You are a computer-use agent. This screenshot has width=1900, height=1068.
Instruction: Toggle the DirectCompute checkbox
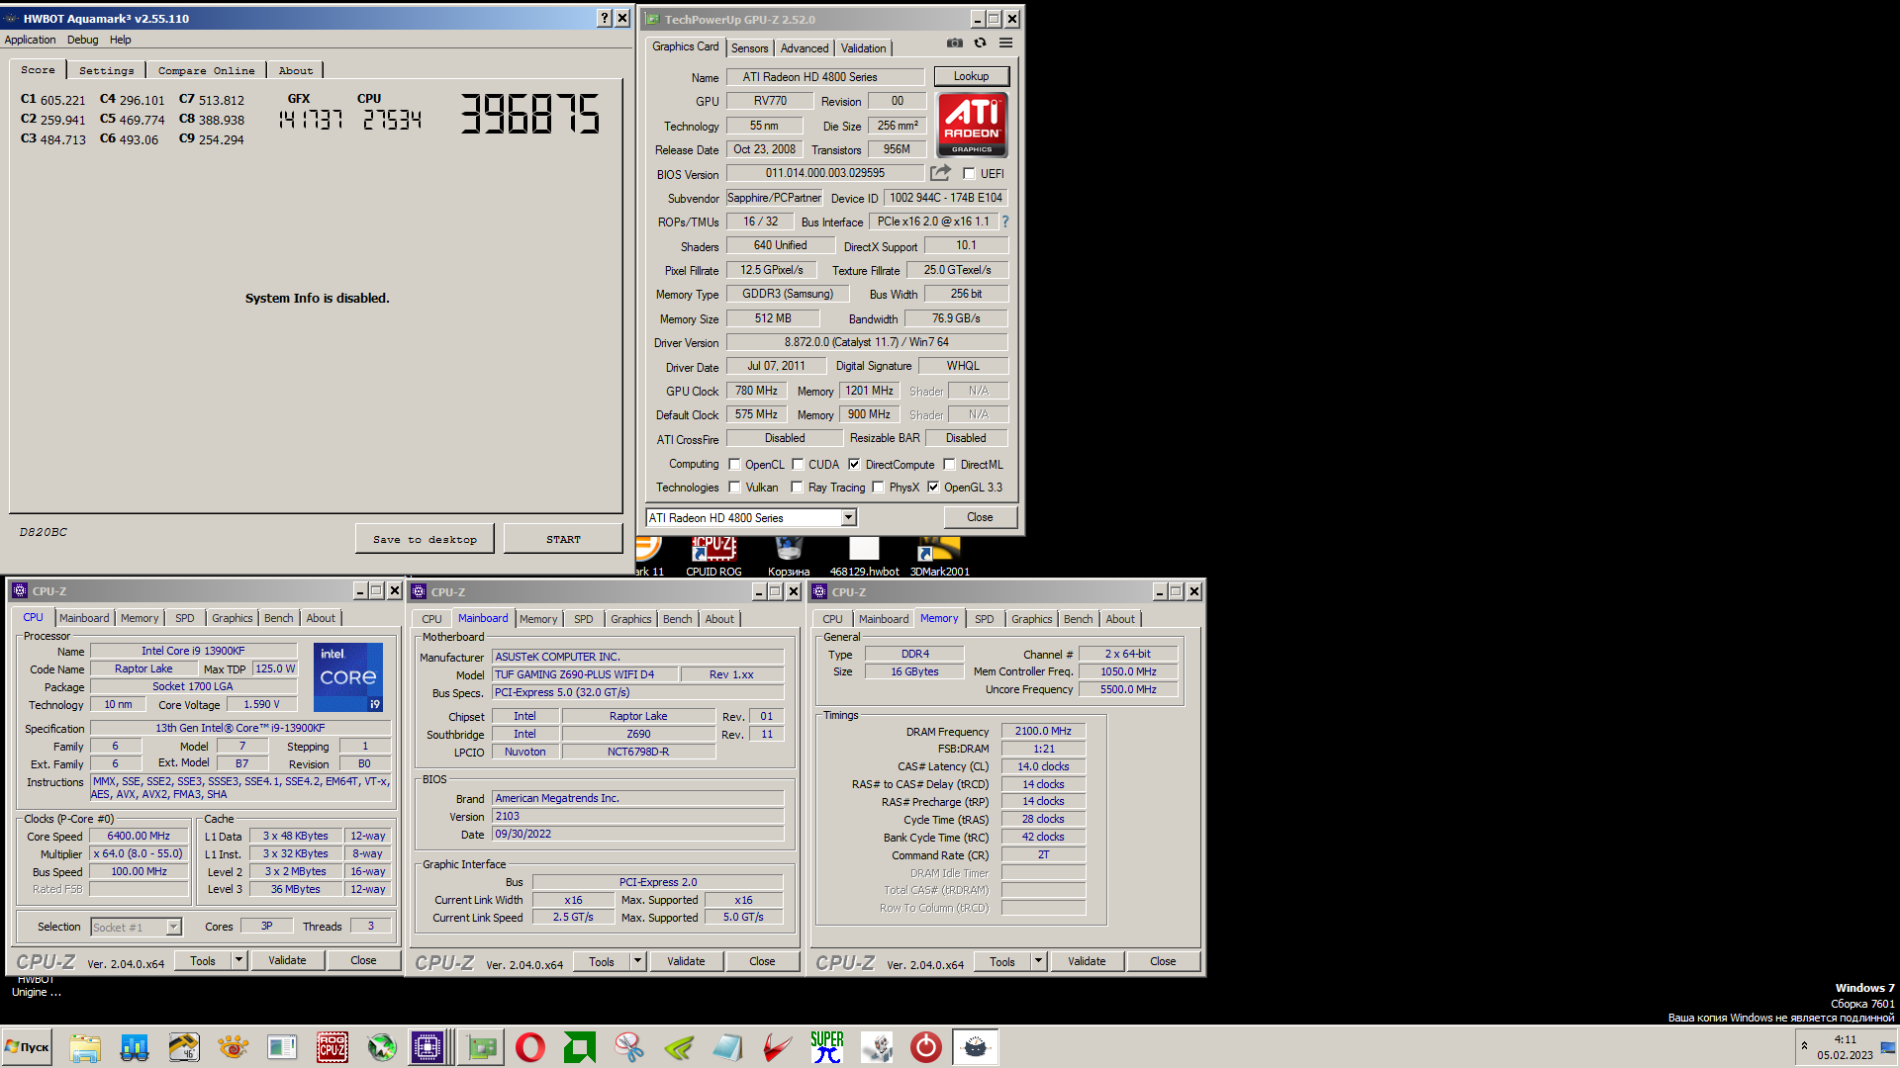(854, 464)
